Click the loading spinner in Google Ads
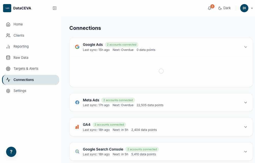 click(x=161, y=71)
